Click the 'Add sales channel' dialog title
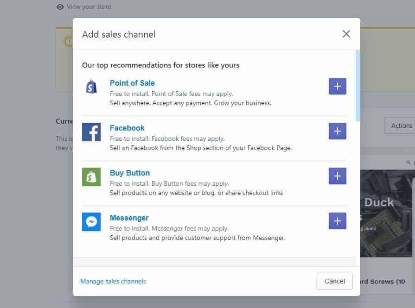The image size is (415, 308). (x=119, y=34)
